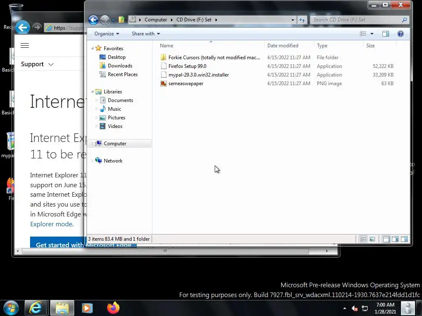Select Favorites in the navigation pane
Screen dimensions: 422x316
tap(113, 49)
